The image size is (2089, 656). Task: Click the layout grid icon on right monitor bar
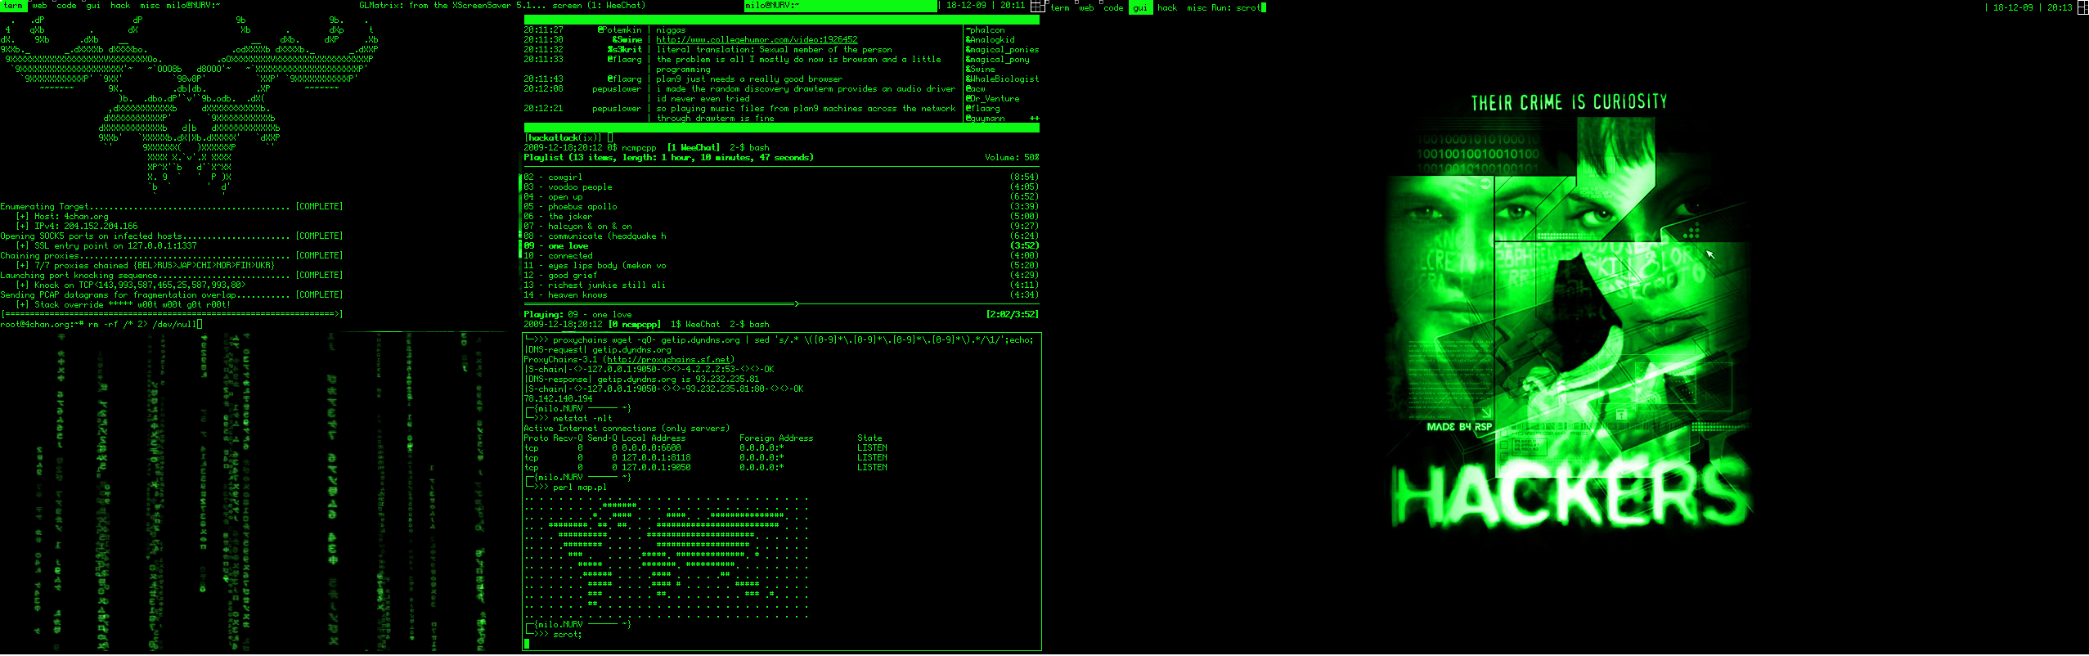point(2082,7)
